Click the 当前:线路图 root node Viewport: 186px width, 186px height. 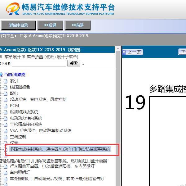tap(15, 75)
